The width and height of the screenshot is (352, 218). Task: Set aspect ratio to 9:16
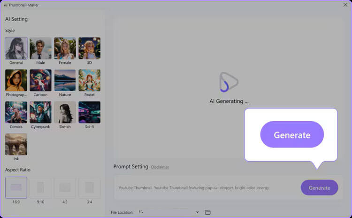pos(40,187)
